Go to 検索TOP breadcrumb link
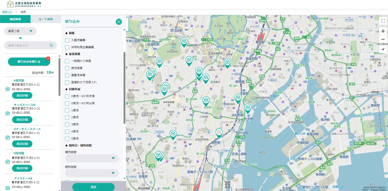 (7, 12)
